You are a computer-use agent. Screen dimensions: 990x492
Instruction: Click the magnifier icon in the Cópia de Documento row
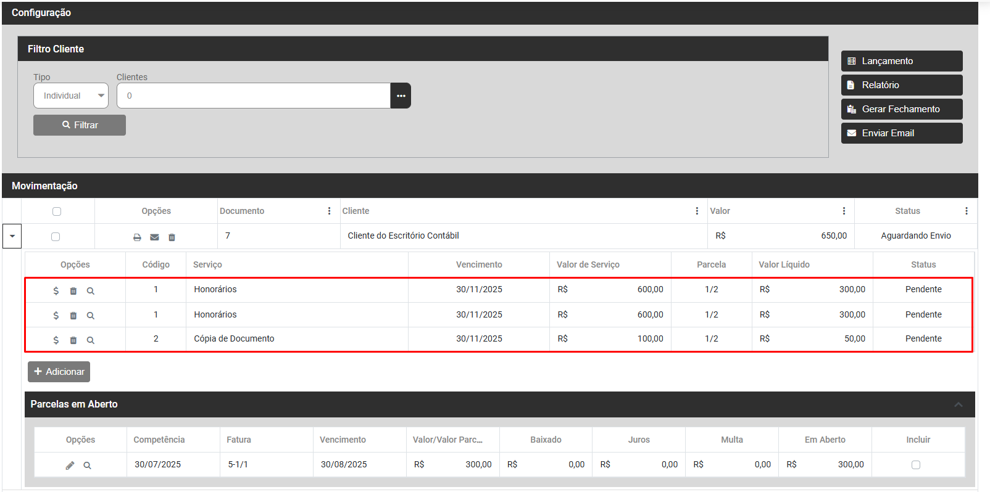(x=91, y=340)
